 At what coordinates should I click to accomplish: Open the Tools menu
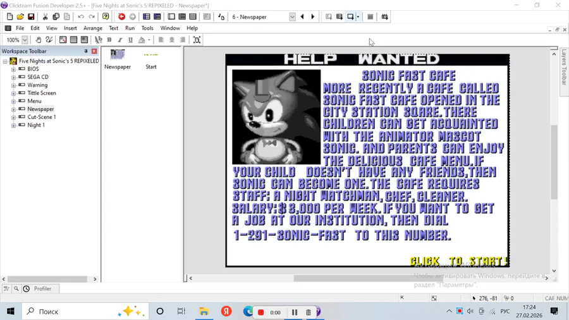tap(147, 28)
